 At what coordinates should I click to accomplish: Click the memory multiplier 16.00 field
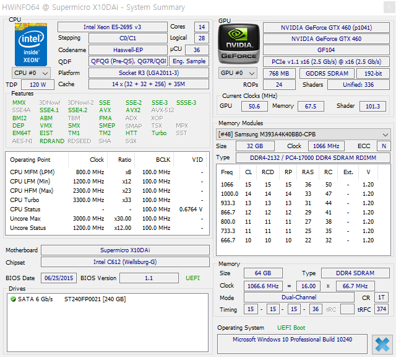pyautogui.click(x=308, y=286)
